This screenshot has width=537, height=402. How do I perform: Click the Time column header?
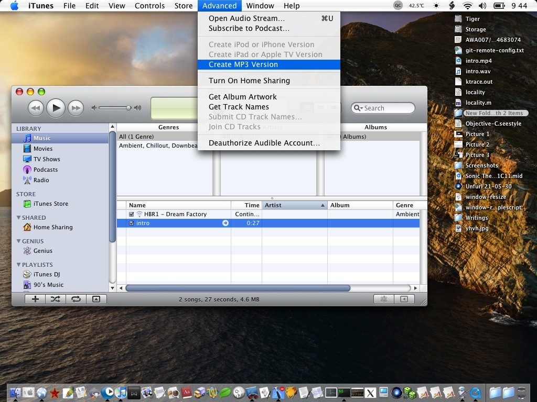tap(246, 205)
